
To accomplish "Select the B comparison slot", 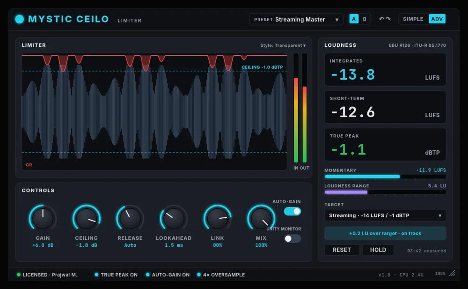I will click(x=365, y=19).
